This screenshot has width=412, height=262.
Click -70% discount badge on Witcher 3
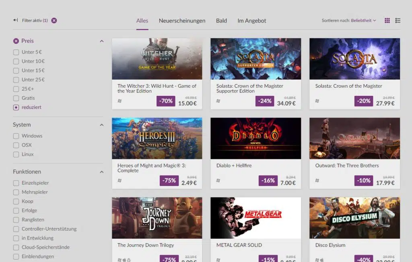(166, 101)
